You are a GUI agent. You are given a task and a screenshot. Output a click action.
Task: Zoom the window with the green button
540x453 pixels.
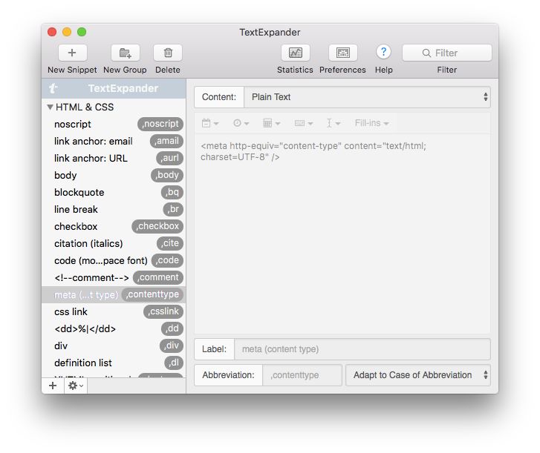[82, 32]
